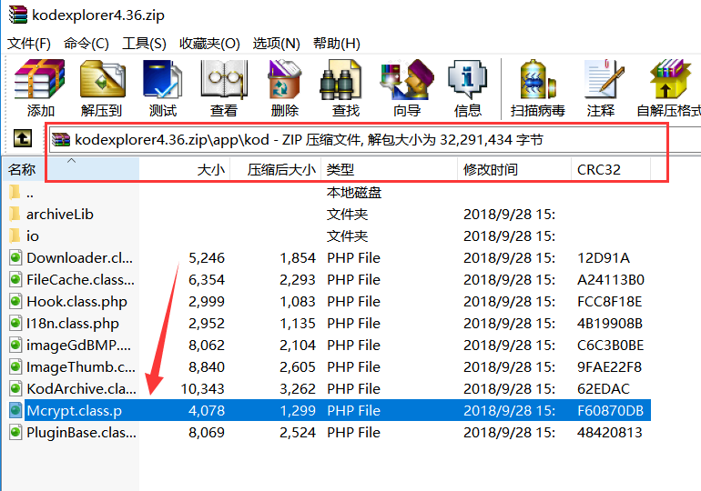
Task: Click the archive path address field
Action: pos(364,140)
